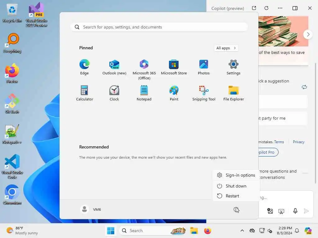Select Git Bash desktop shortcut

tap(12, 104)
